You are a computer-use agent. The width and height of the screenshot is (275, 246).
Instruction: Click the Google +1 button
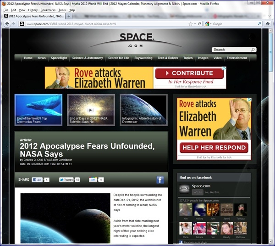pyautogui.click(x=93, y=180)
